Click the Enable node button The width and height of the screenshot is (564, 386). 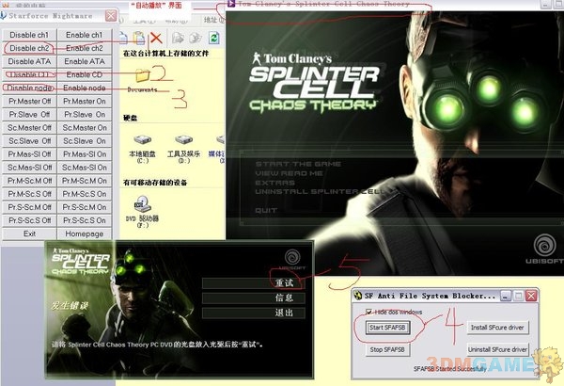(x=85, y=88)
